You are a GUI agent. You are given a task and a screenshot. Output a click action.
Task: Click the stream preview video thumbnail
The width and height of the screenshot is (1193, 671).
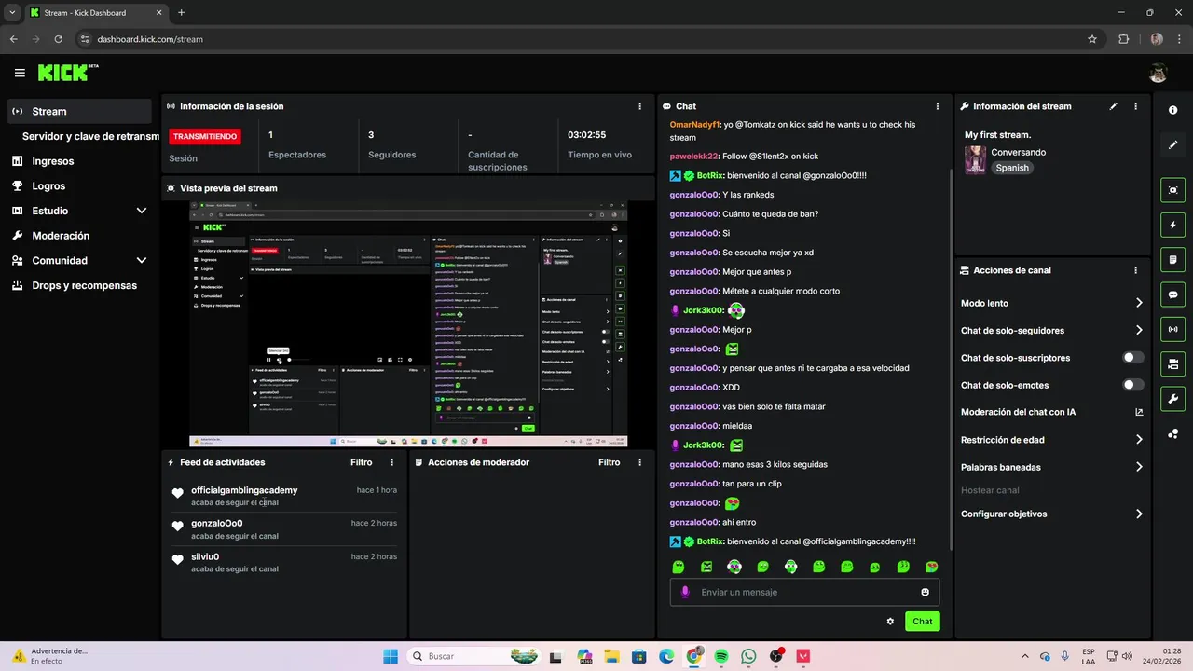tap(408, 323)
